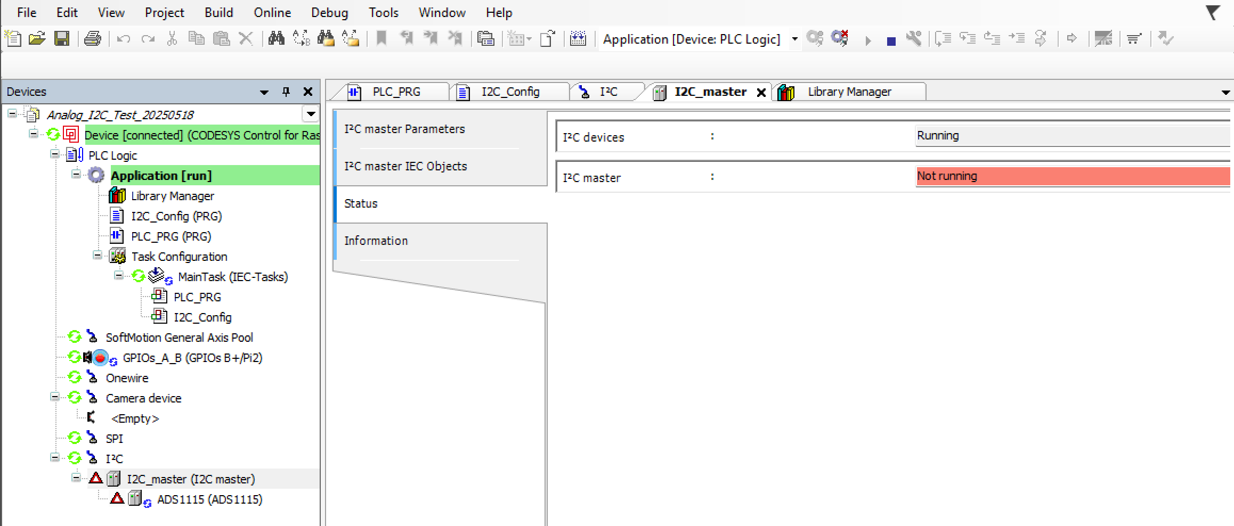Click the Open Project folder icon
The width and height of the screenshot is (1234, 526).
37,39
